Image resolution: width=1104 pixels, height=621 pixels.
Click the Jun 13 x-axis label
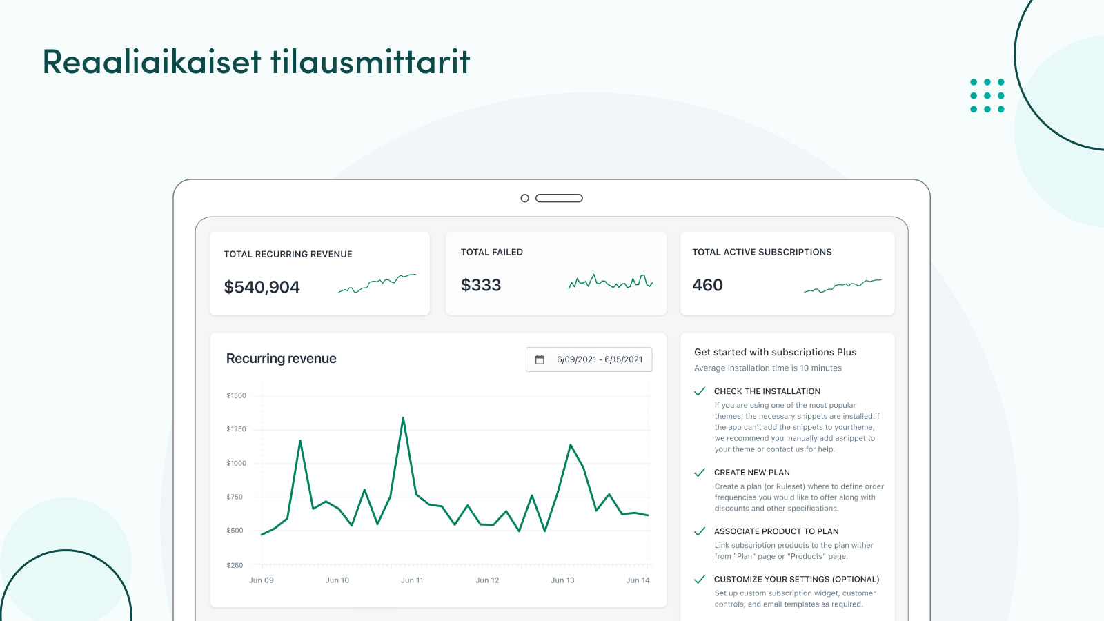[562, 580]
